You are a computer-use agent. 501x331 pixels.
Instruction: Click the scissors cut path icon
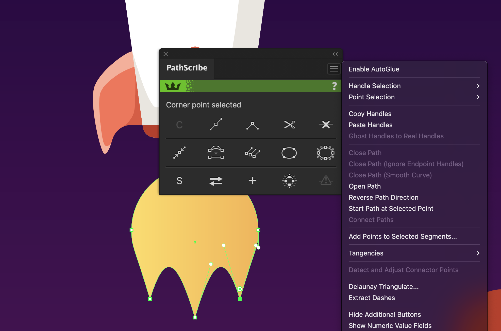(289, 125)
